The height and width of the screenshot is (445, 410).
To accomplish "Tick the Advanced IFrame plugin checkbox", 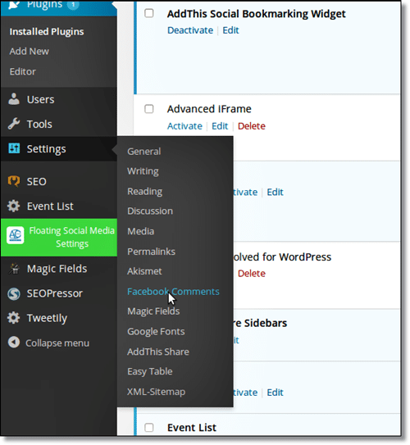I will pos(149,109).
